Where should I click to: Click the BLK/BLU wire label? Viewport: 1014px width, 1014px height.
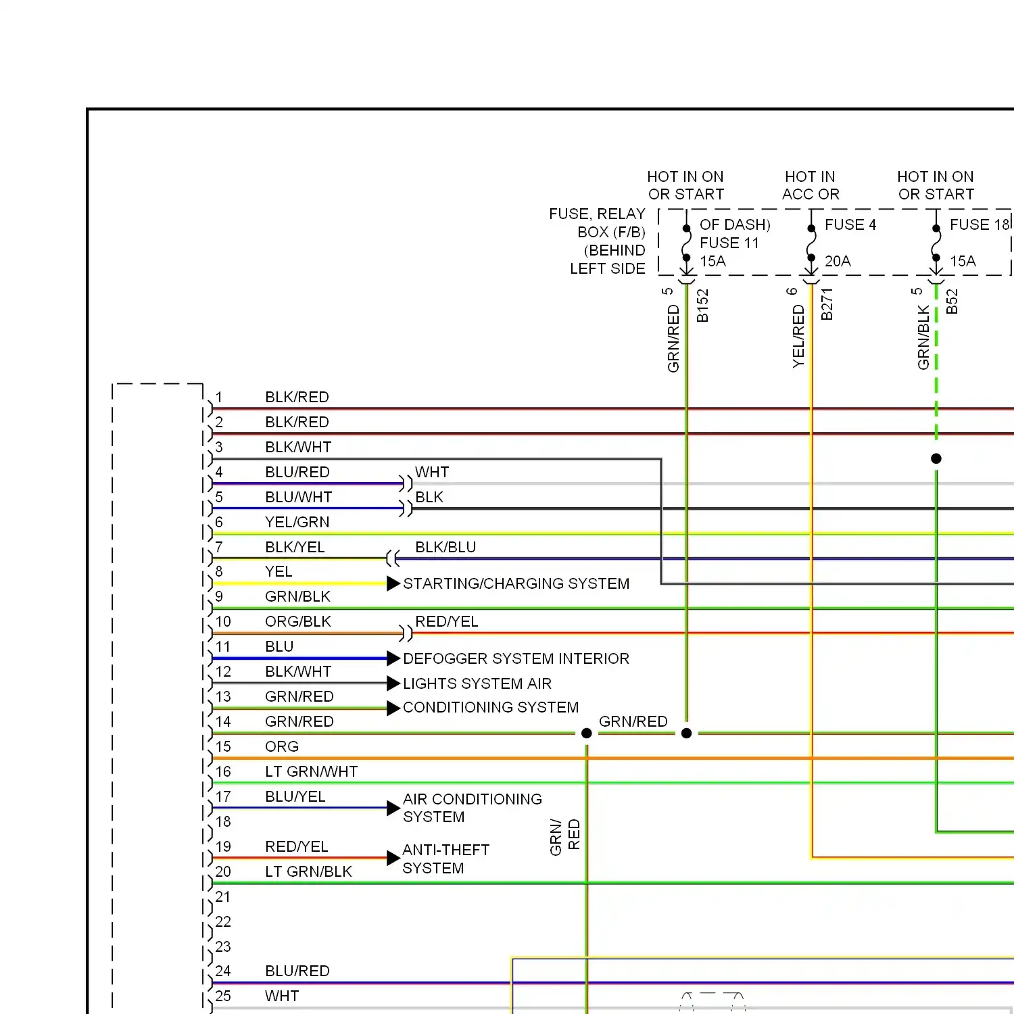[445, 547]
